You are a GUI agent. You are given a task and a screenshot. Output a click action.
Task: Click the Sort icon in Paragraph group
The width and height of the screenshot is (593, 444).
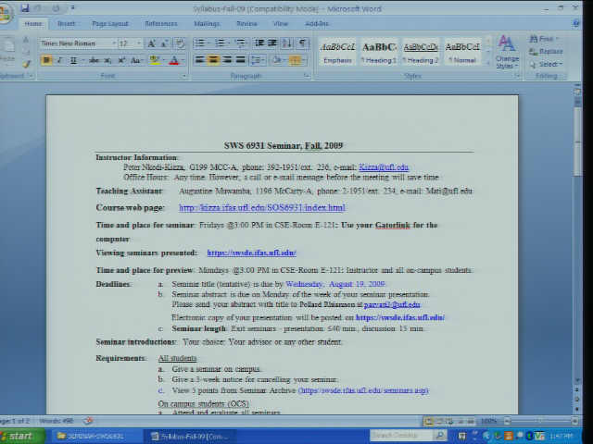pyautogui.click(x=286, y=43)
